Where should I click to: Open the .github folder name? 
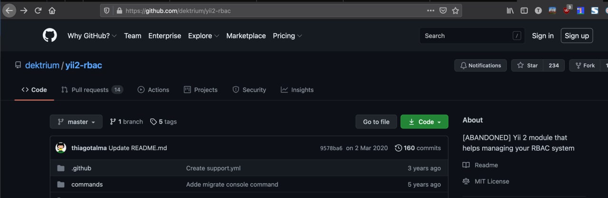(81, 168)
